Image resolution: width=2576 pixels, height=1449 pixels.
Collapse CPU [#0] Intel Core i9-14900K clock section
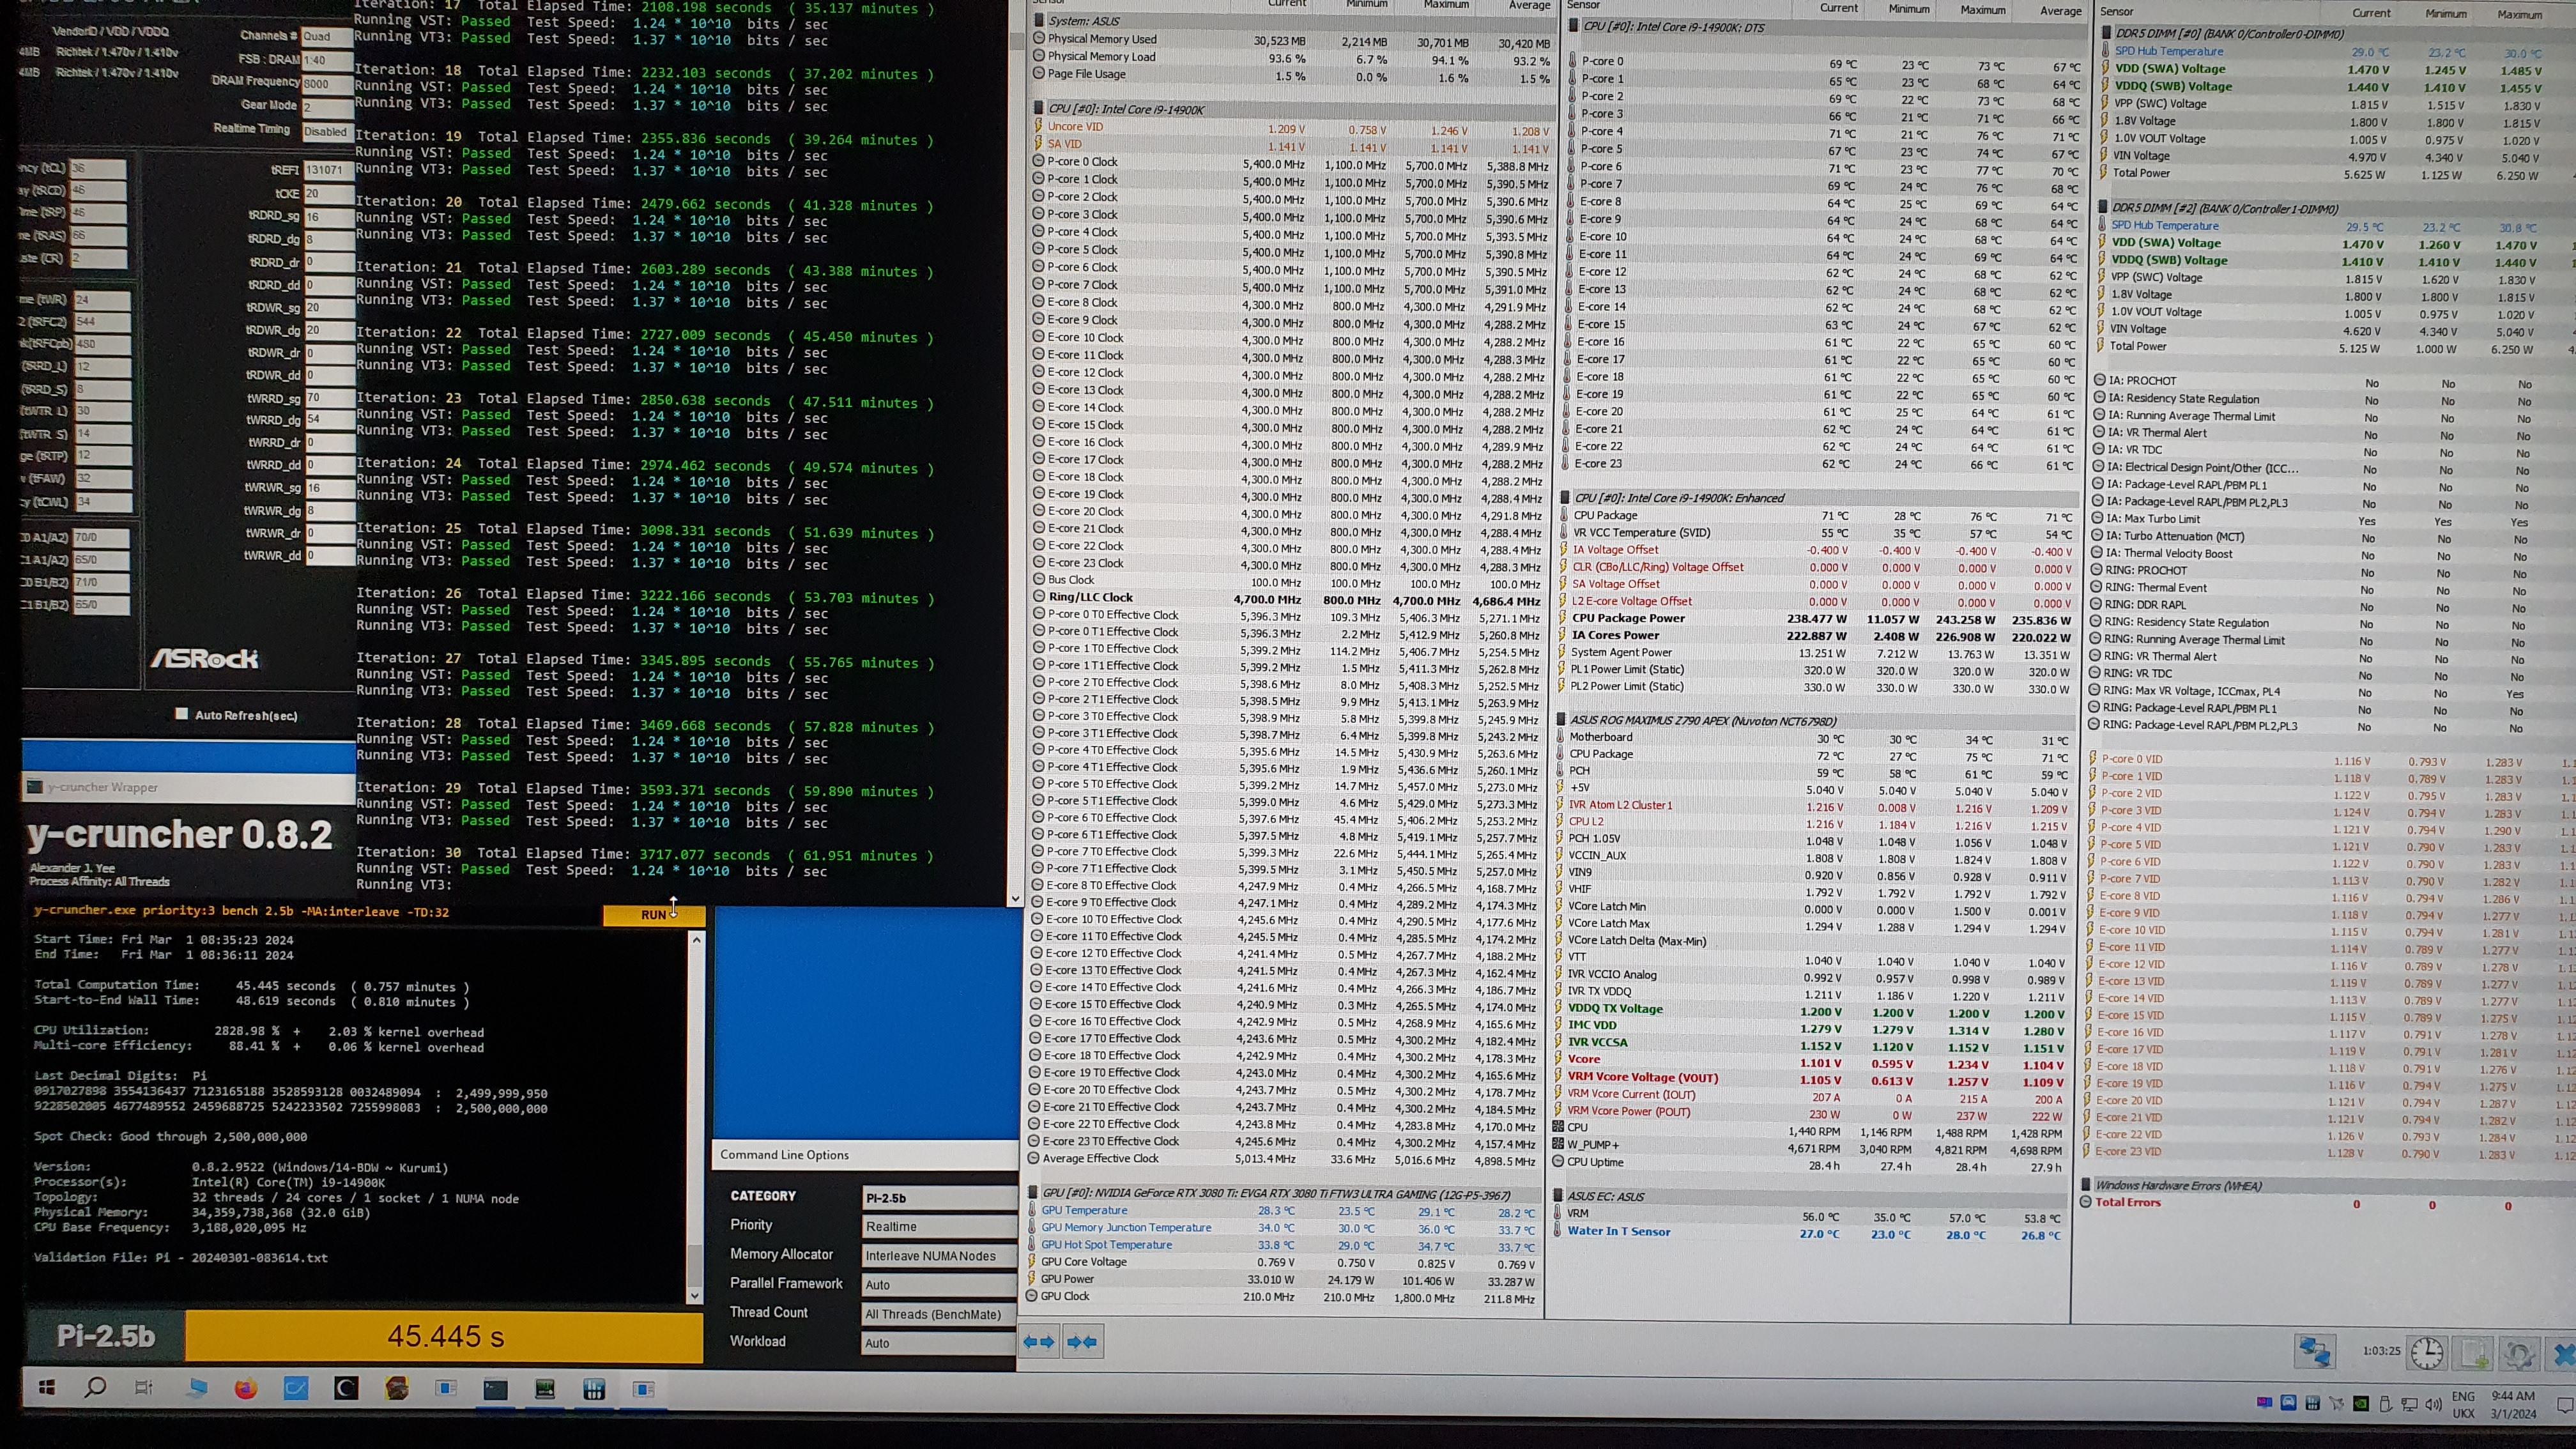tap(1040, 109)
